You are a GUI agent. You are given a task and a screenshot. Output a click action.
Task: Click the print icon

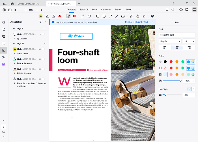pos(181,10)
